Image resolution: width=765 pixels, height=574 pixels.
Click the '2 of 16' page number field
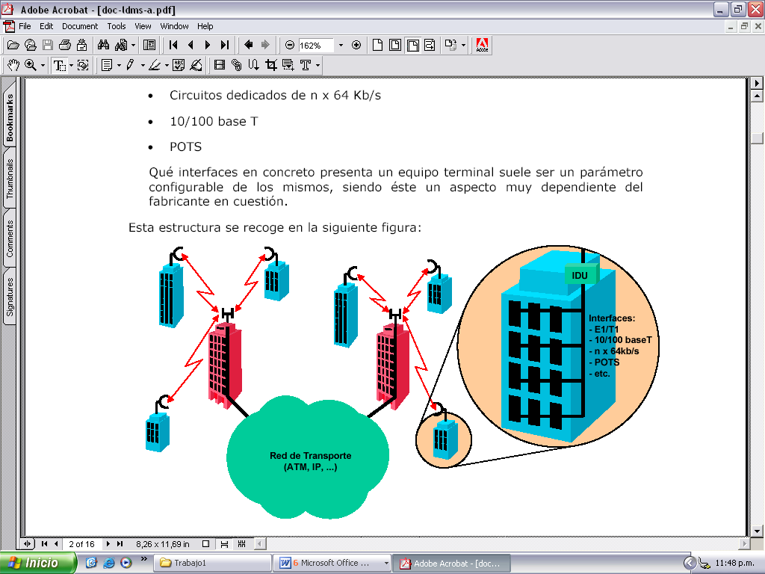pyautogui.click(x=81, y=544)
